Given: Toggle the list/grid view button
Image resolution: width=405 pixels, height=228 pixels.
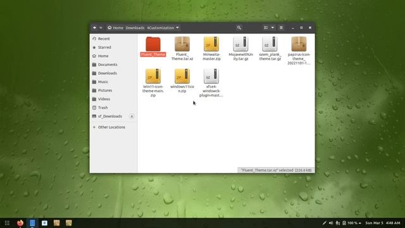Looking at the screenshot, I should 266,28.
